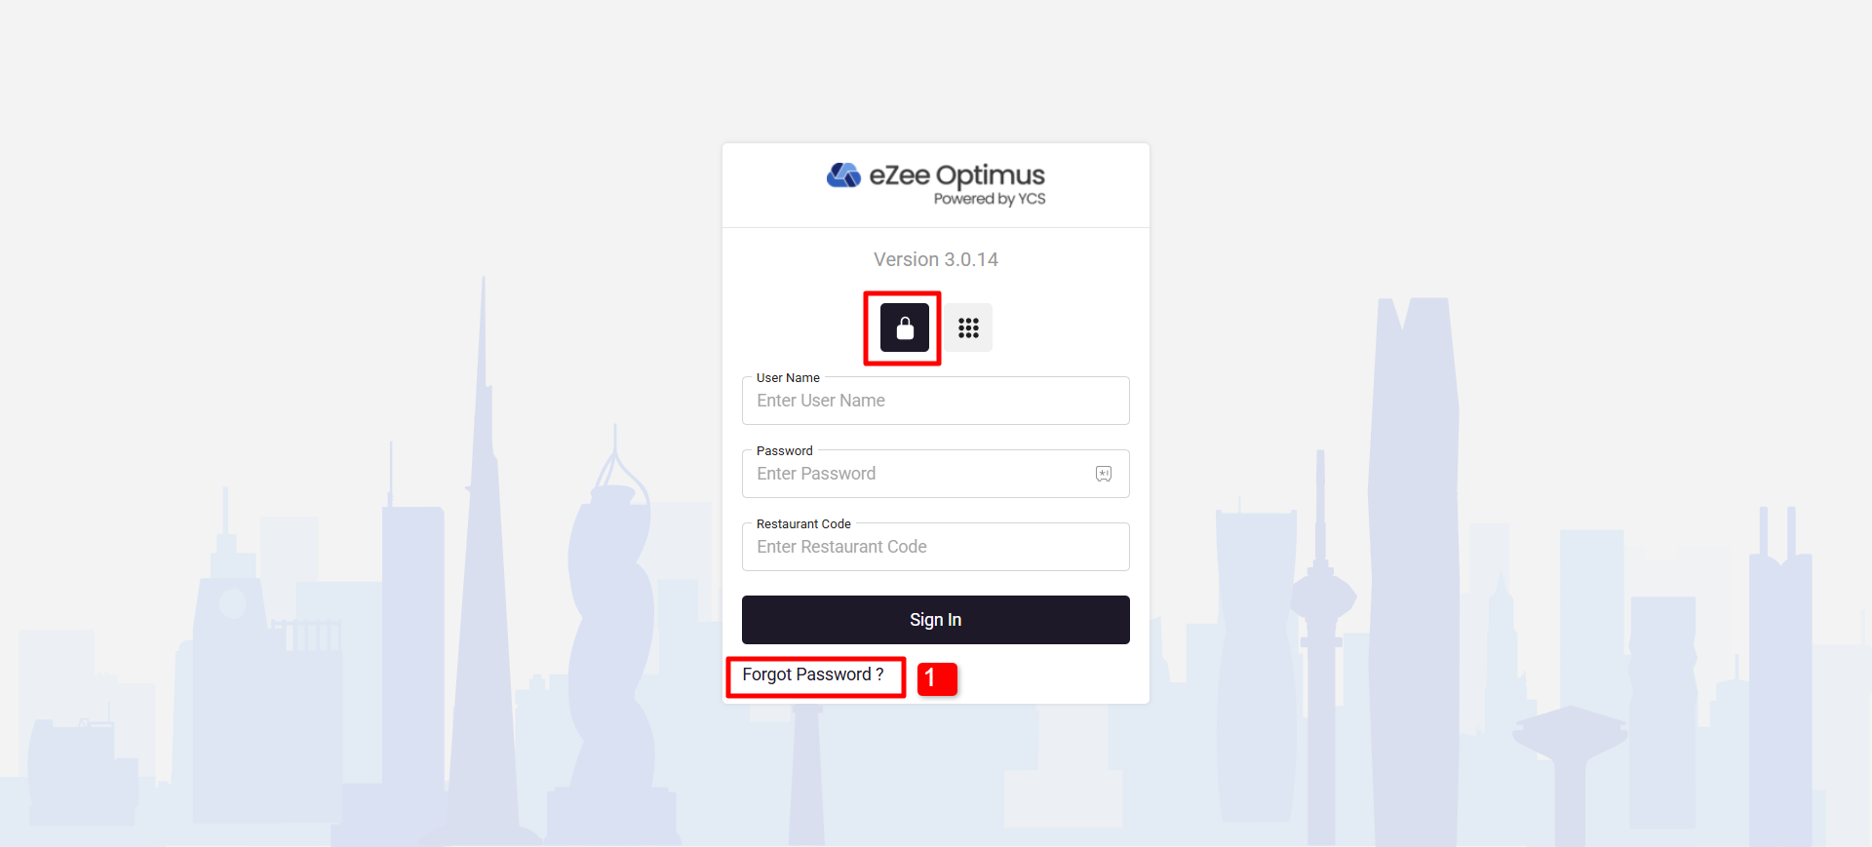1872x847 pixels.
Task: Click the Powered by YCS text
Action: (990, 199)
